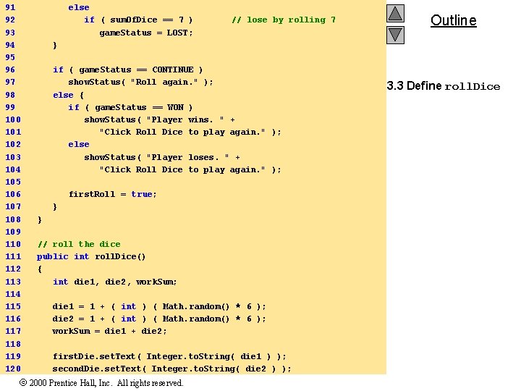Click code line 'gameStatus = LOST;'

point(146,33)
